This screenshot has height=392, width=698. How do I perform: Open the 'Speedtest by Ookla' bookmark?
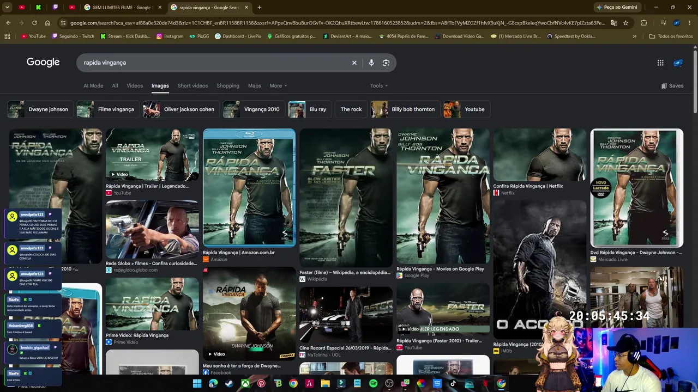click(570, 36)
